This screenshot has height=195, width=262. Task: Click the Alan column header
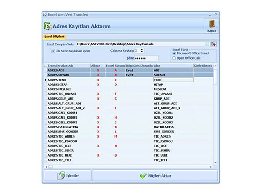point(173,66)
